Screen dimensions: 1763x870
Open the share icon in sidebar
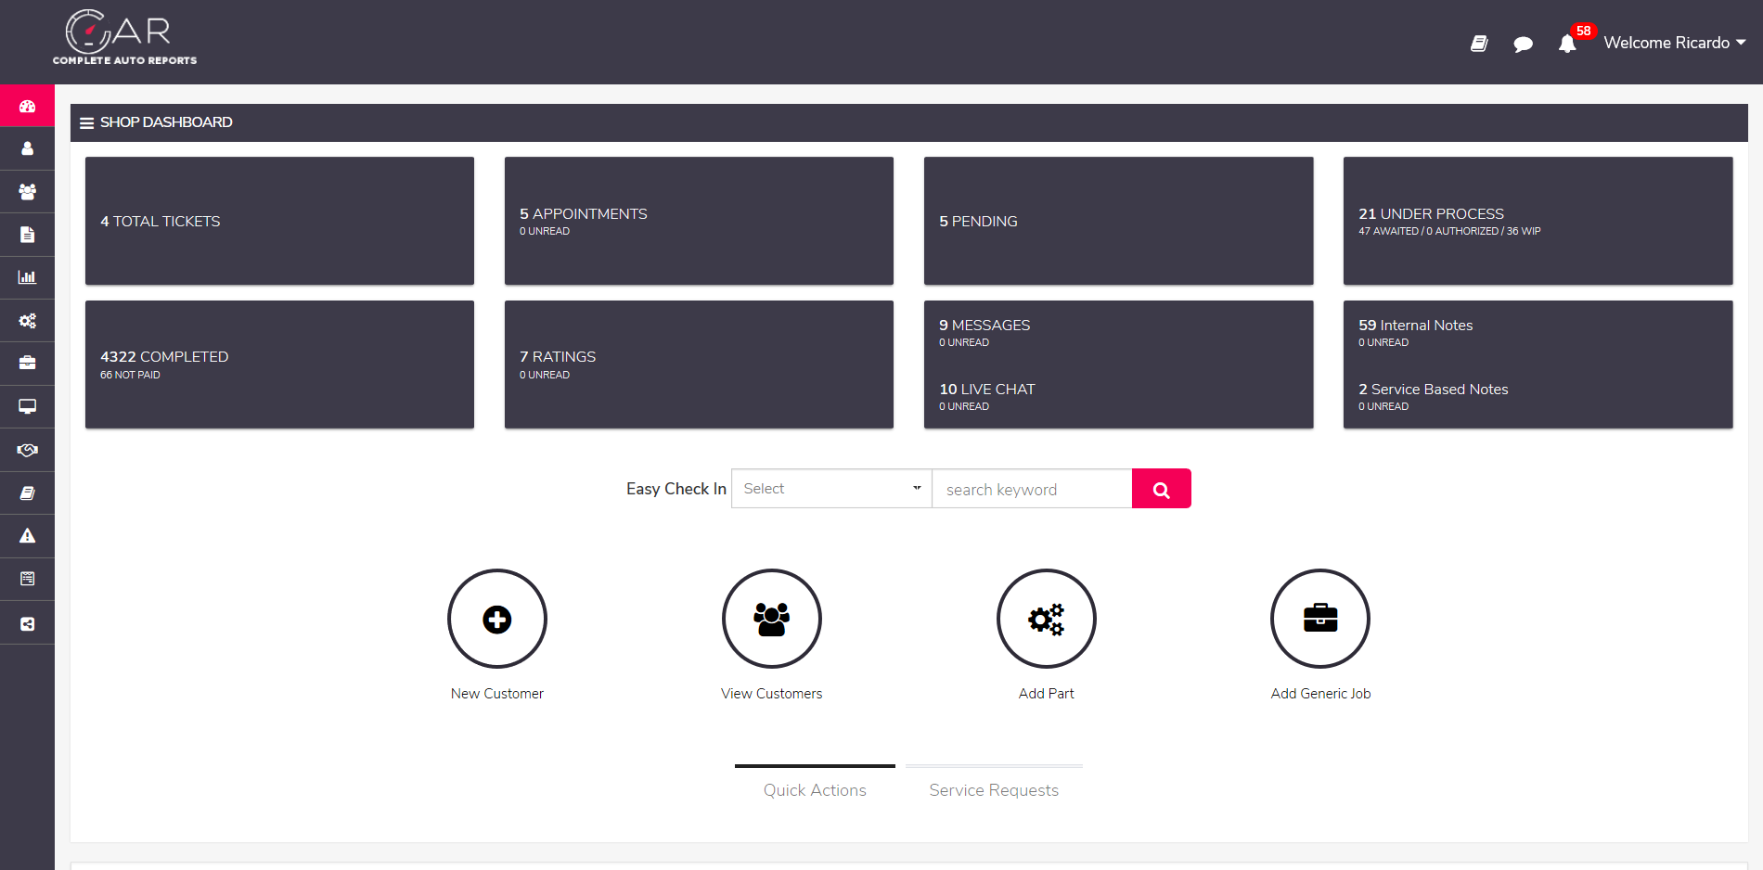(x=27, y=624)
